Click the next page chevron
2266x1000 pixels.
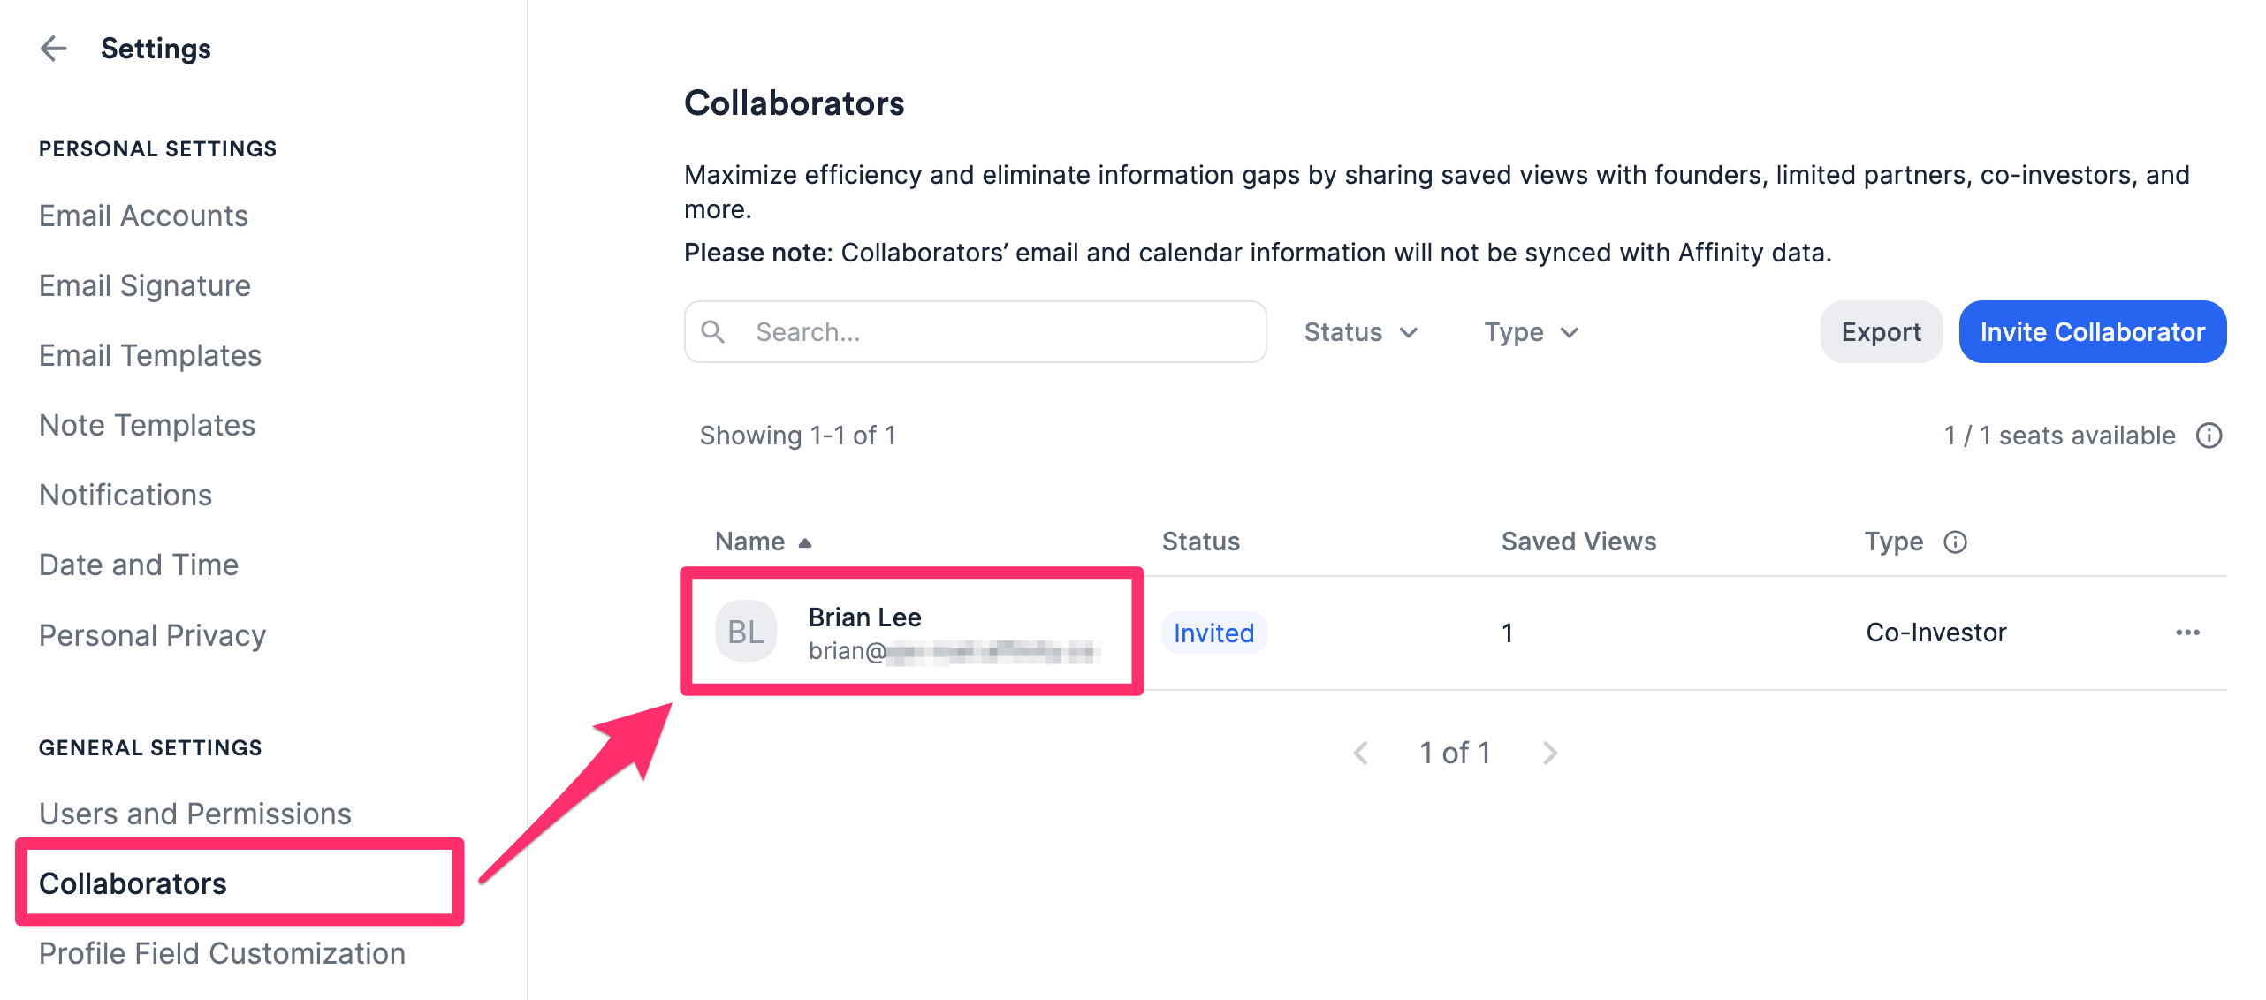[x=1551, y=752]
